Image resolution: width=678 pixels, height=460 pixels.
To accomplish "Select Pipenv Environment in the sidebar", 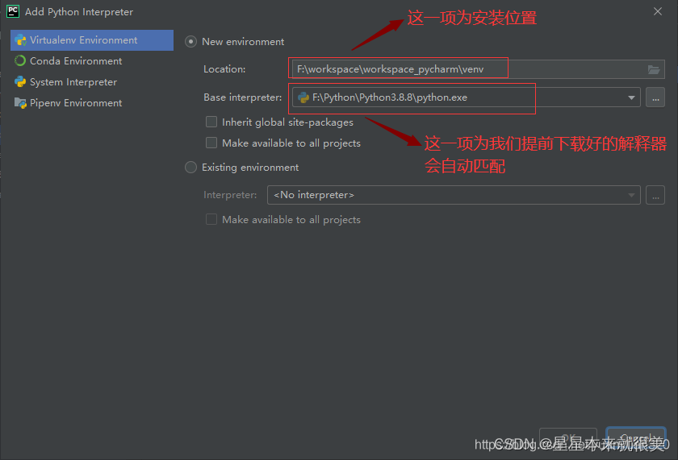I will [x=92, y=102].
